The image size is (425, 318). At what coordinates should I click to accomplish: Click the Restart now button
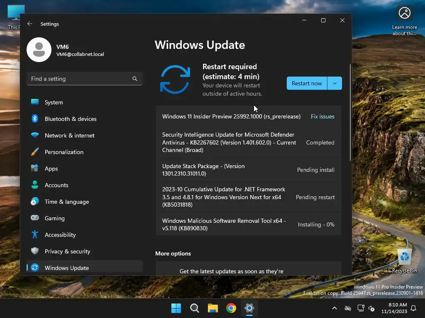[307, 83]
